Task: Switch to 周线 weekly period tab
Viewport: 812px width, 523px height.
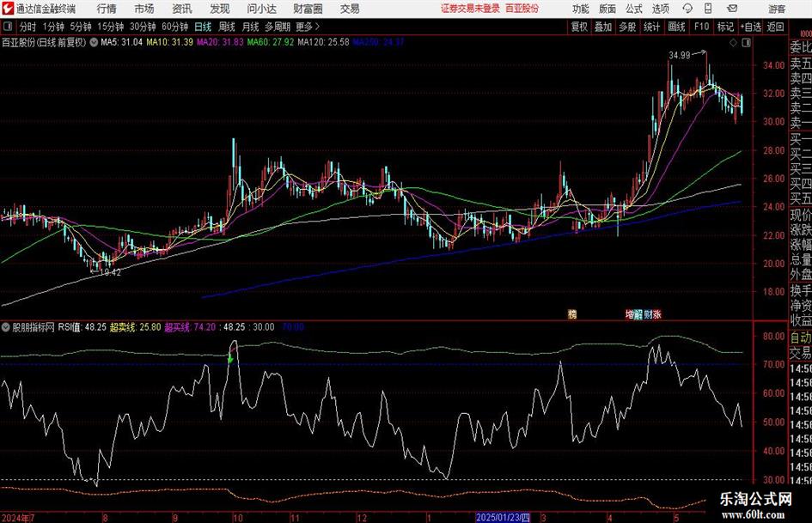Action: point(226,27)
